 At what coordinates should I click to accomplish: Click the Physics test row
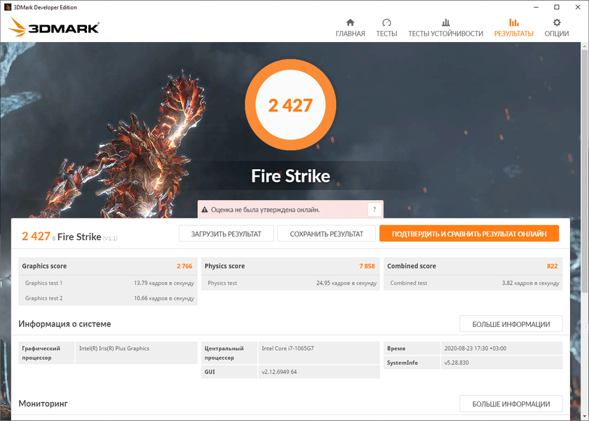tap(290, 283)
